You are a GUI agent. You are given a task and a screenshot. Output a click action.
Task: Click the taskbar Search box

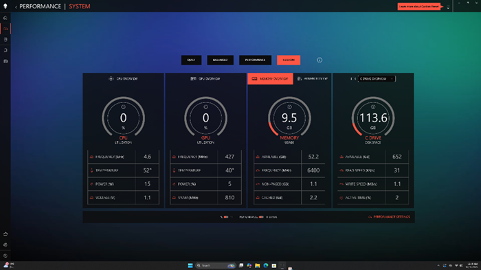pos(216,266)
